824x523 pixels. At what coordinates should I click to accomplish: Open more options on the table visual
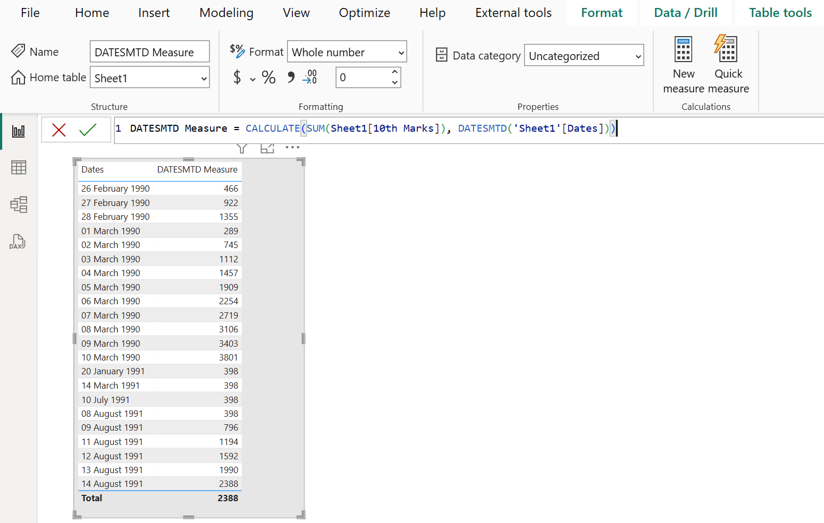292,147
